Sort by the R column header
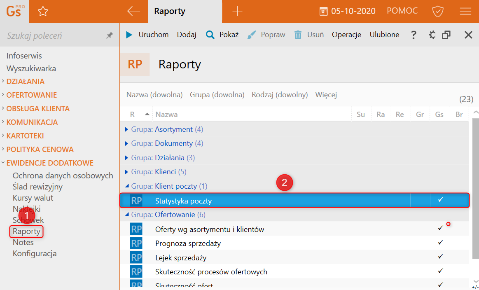Viewport: 479px width, 290px height. 132,115
